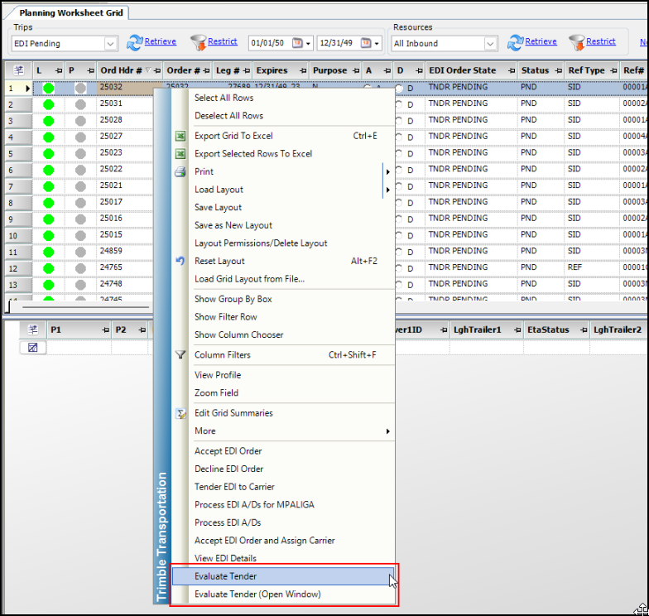This screenshot has width=649, height=616.
Task: Click the Reset Layout undo icon
Action: 180,261
